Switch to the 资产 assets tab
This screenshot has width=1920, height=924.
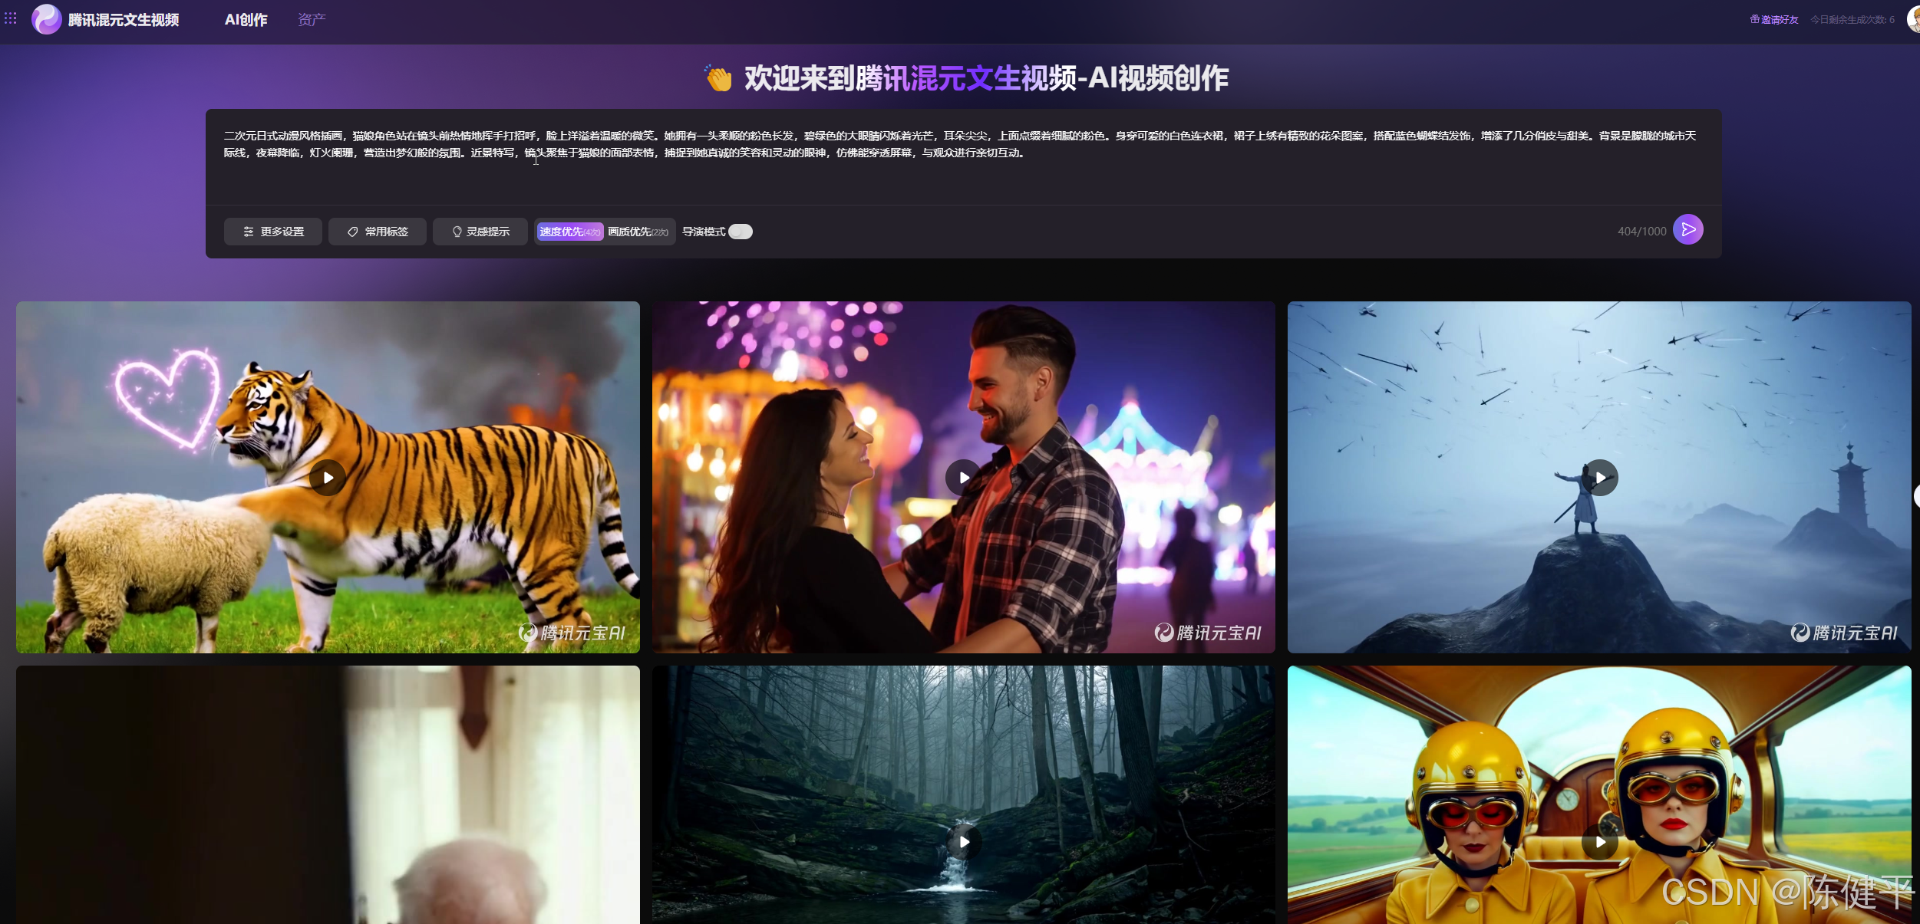[312, 20]
